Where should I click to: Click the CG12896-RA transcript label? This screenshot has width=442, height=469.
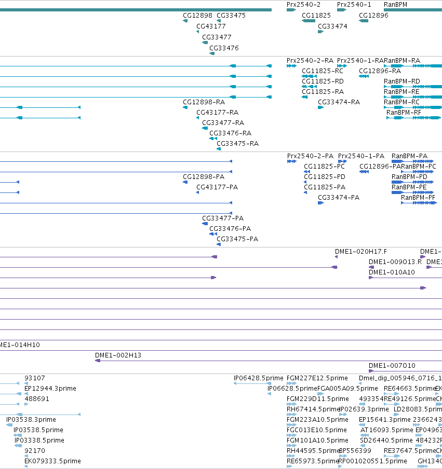(x=380, y=71)
